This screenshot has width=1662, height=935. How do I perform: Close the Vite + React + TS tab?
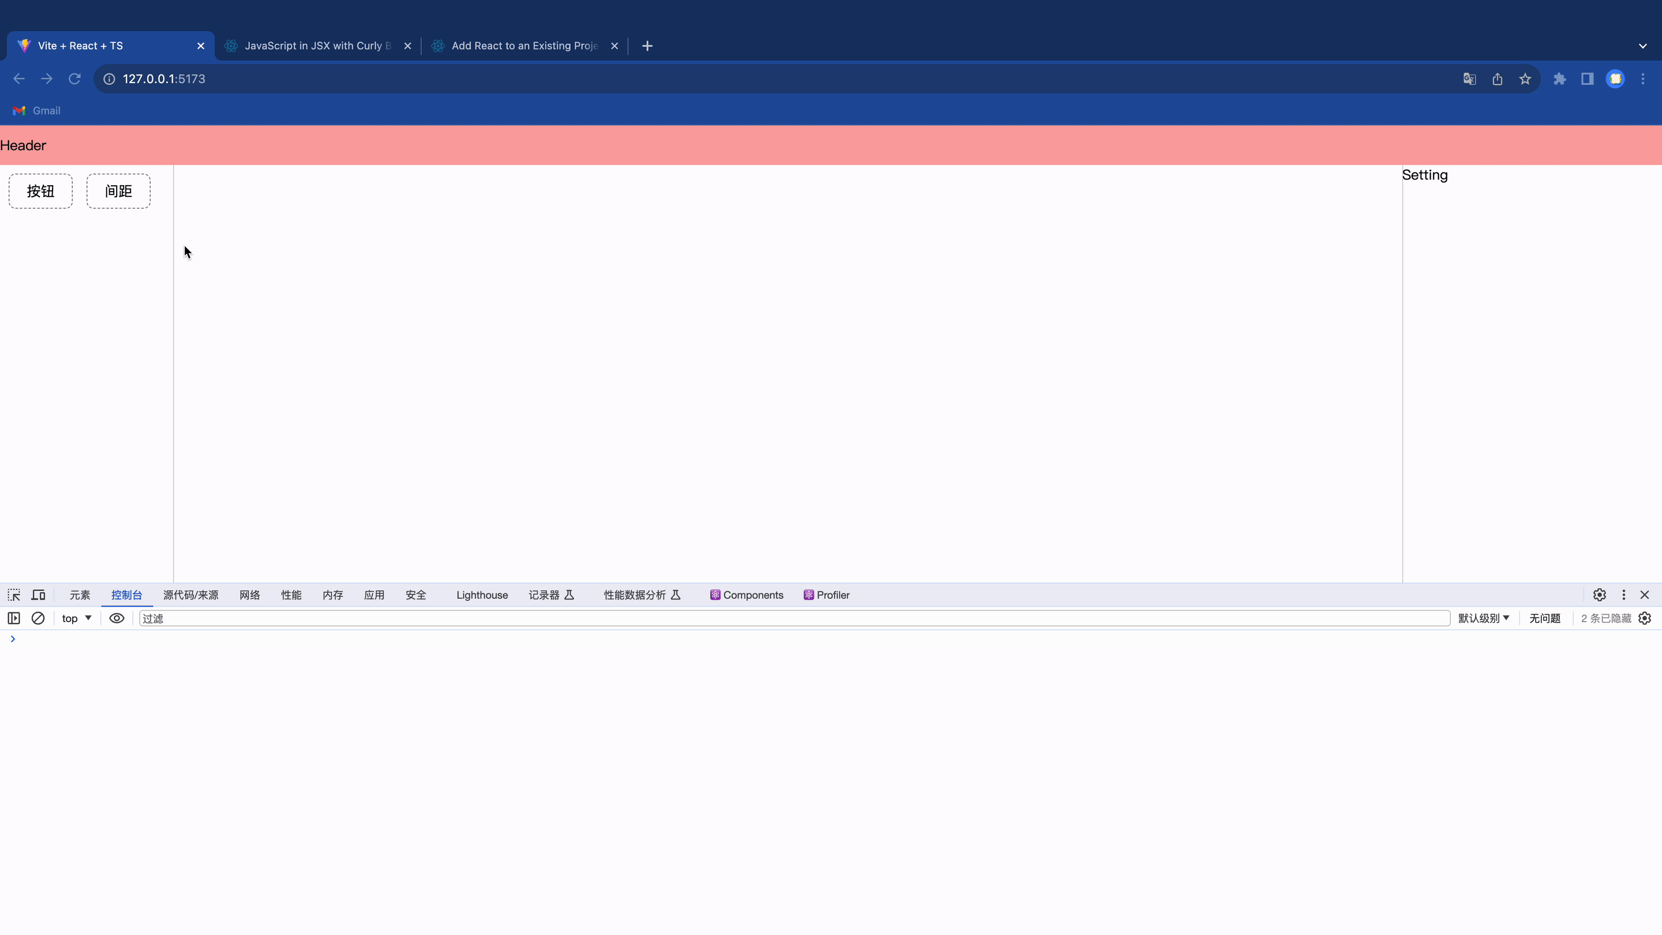(x=201, y=46)
